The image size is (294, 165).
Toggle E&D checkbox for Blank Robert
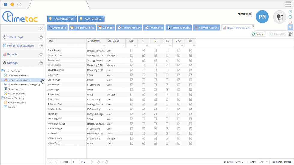(x=132, y=51)
